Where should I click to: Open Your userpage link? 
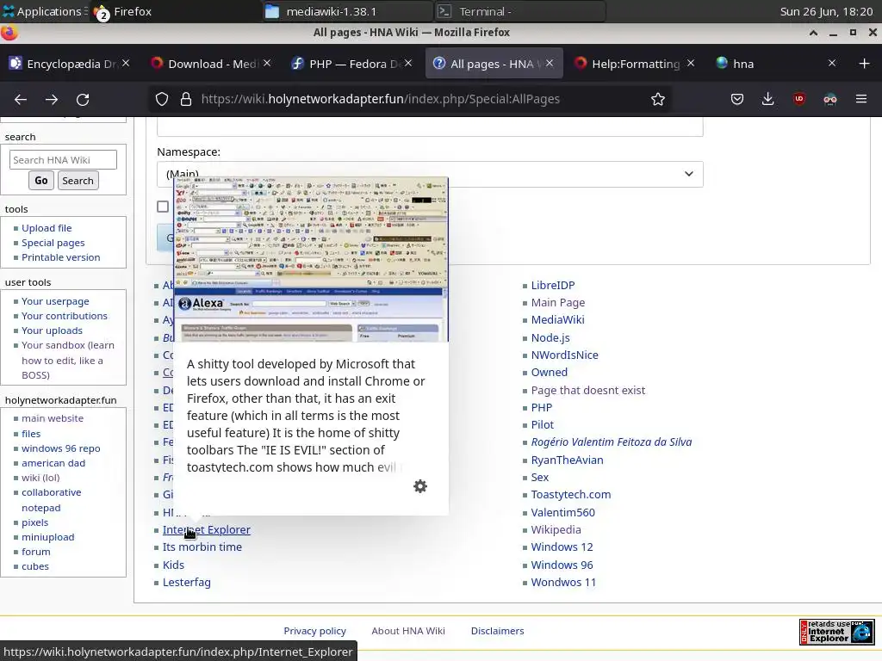[x=55, y=301]
